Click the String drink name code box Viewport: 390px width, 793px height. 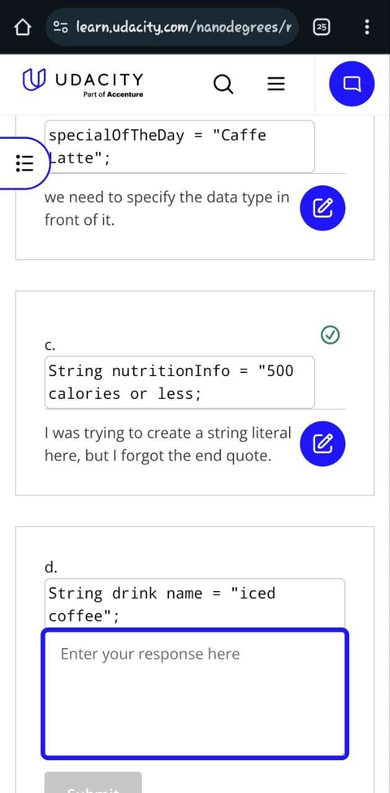[x=195, y=603]
